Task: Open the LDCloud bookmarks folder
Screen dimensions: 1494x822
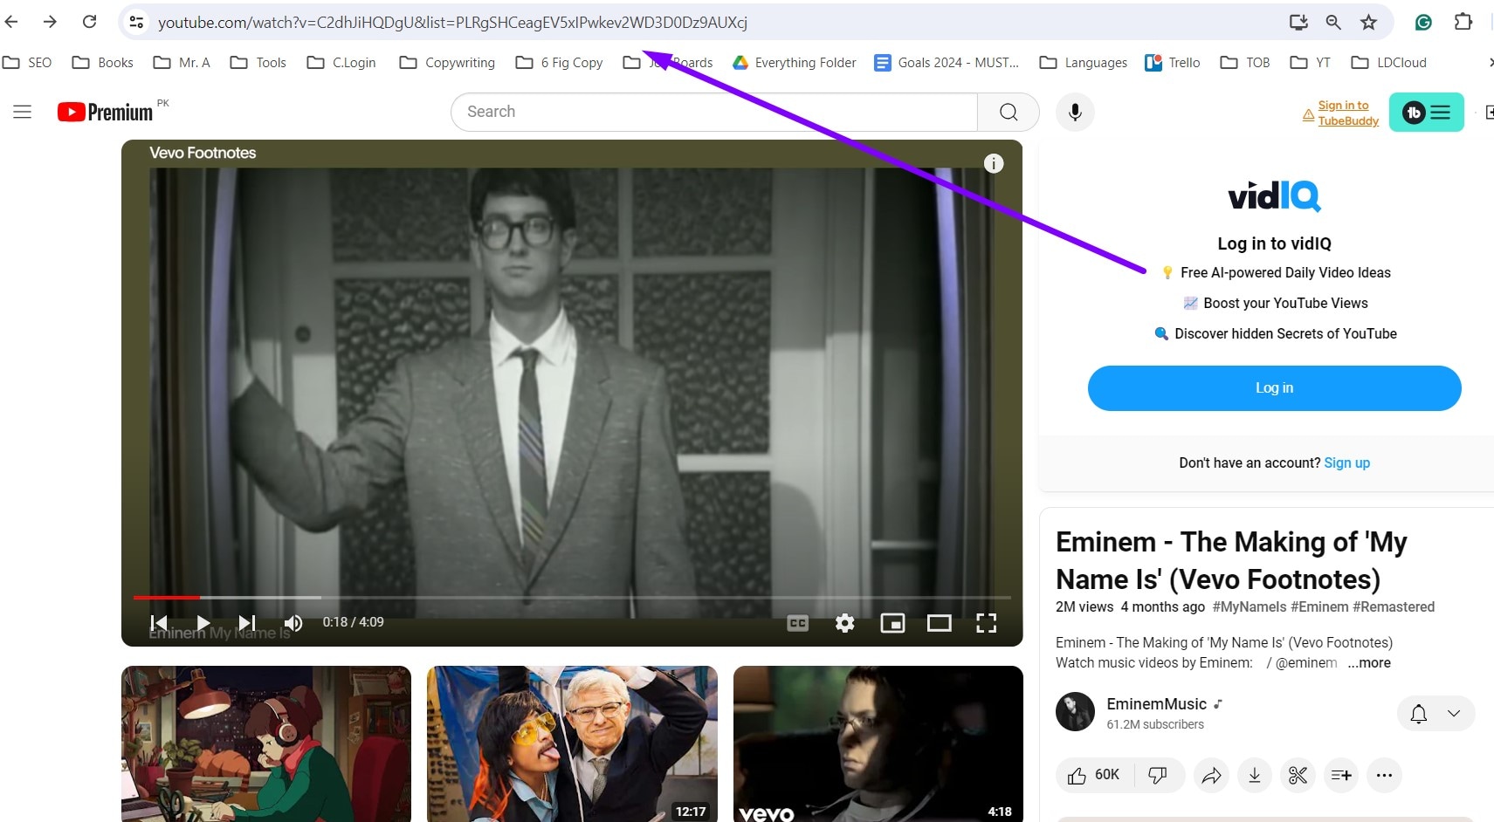Action: pyautogui.click(x=1389, y=63)
